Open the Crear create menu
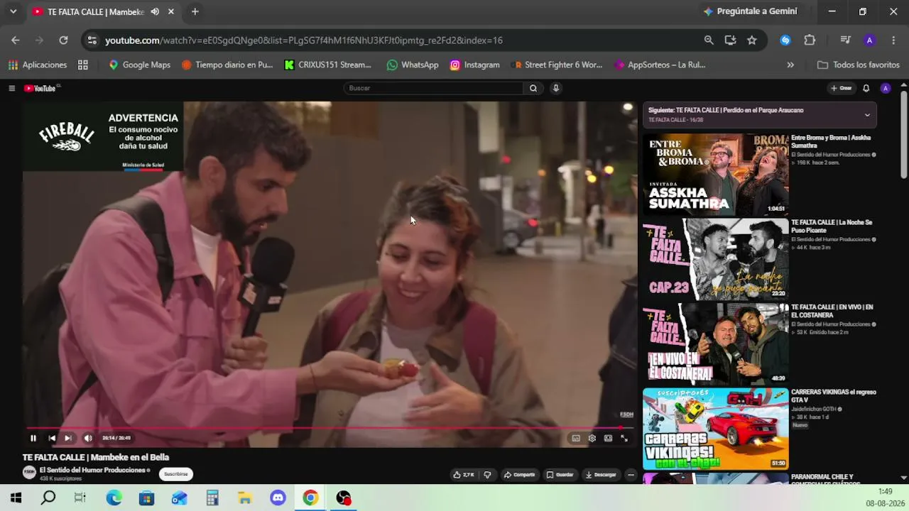The width and height of the screenshot is (909, 511). 841,88
